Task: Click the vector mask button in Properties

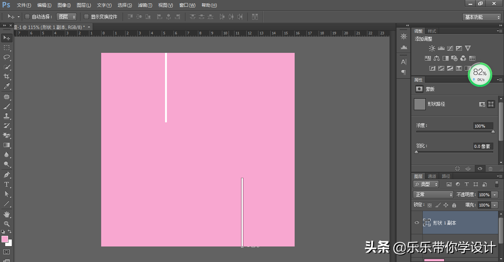Action: 491,104
